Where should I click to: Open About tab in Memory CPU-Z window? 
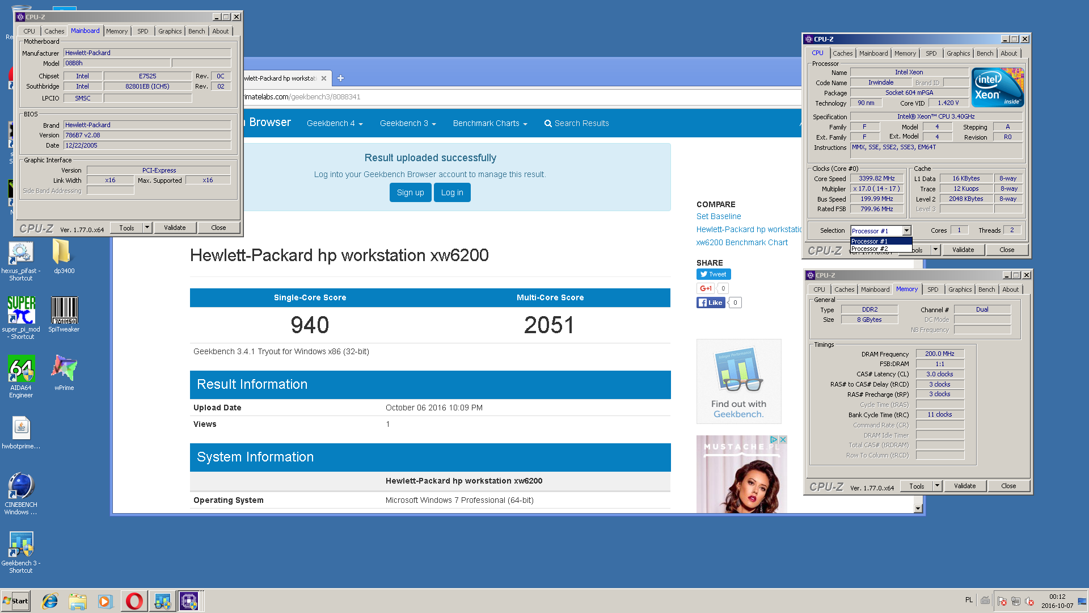pos(1010,289)
